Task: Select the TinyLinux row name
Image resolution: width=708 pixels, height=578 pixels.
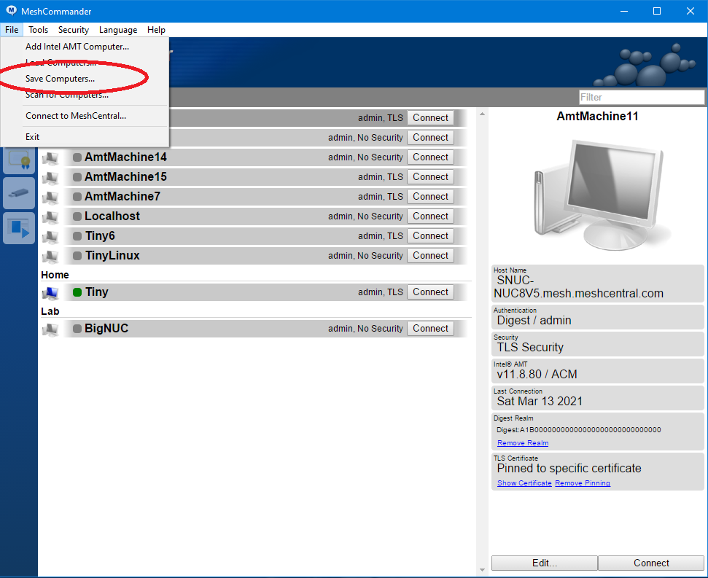Action: 112,255
